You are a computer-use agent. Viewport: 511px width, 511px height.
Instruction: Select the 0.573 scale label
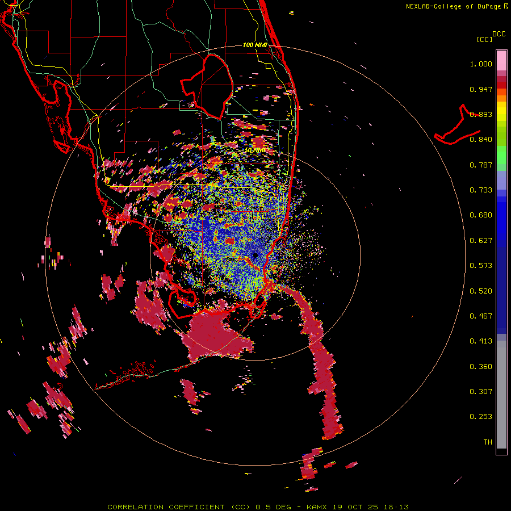(481, 266)
